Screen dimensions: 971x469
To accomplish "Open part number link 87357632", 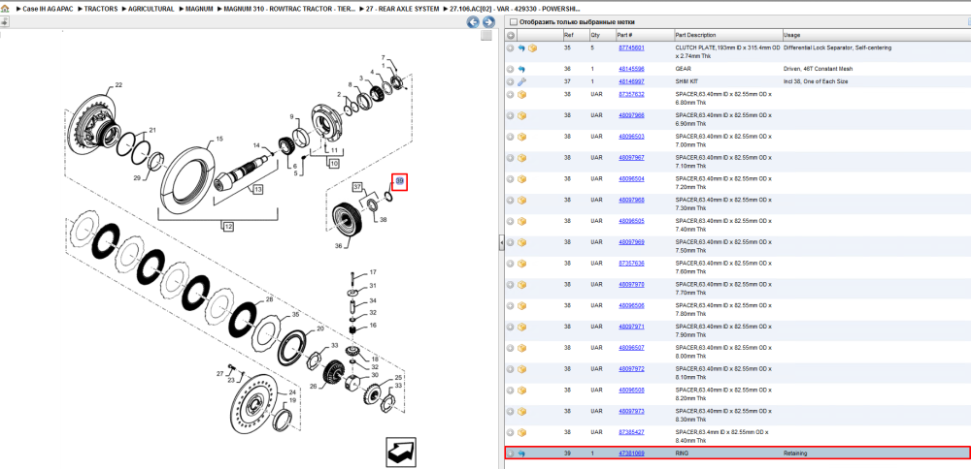I will click(x=631, y=95).
